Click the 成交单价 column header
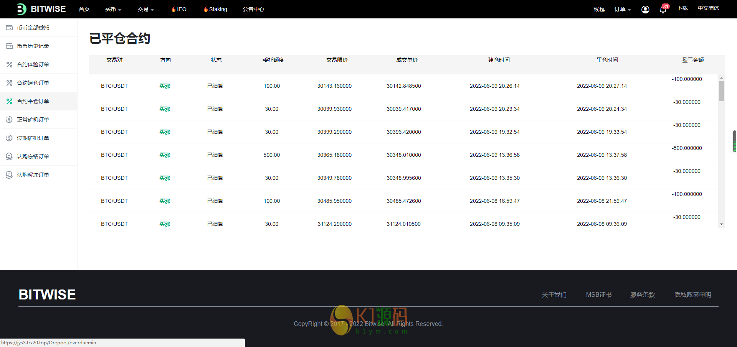Viewport: 737px width, 347px height. (x=407, y=60)
